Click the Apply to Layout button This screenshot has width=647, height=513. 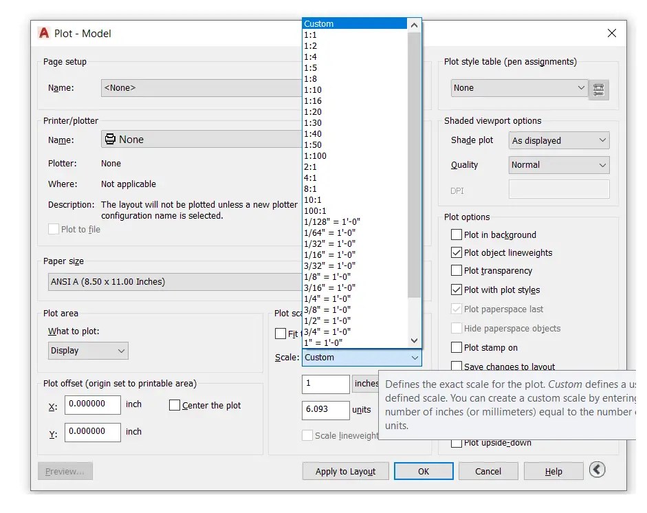point(345,471)
